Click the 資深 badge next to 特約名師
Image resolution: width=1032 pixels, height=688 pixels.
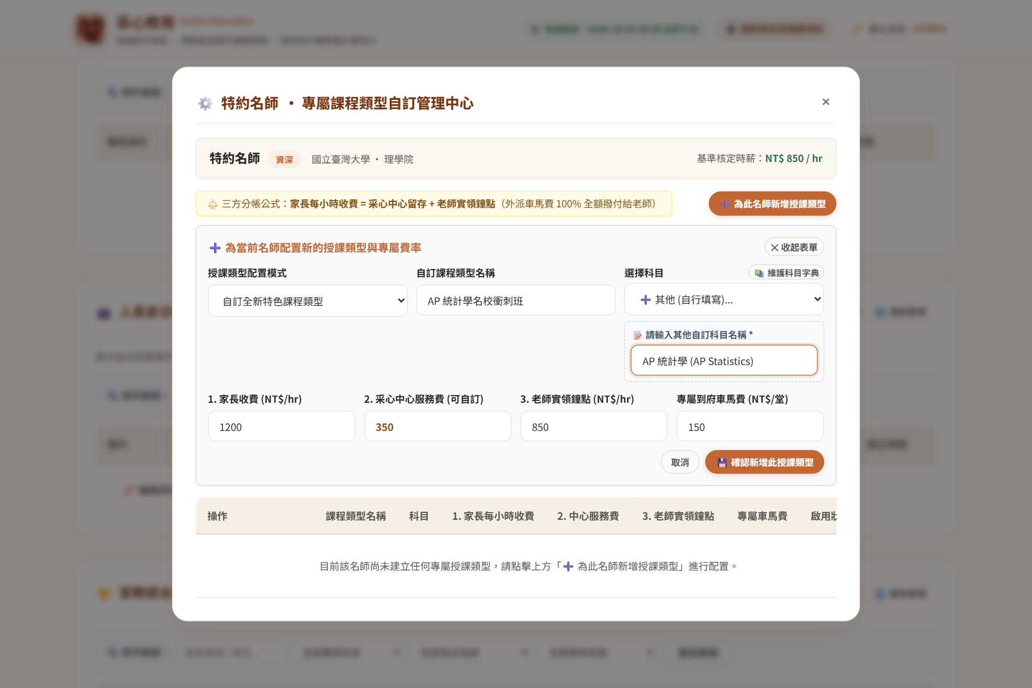click(x=284, y=160)
